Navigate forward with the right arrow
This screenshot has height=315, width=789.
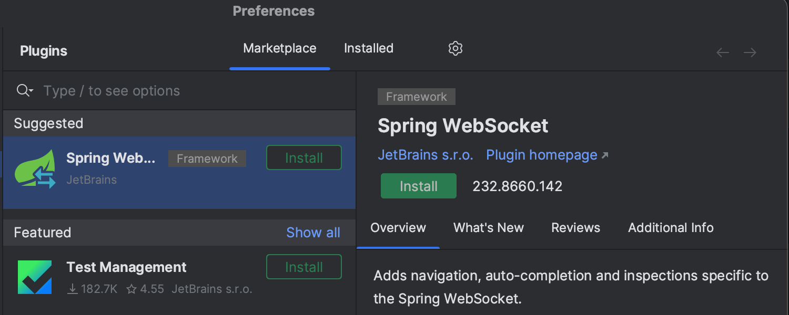point(750,52)
